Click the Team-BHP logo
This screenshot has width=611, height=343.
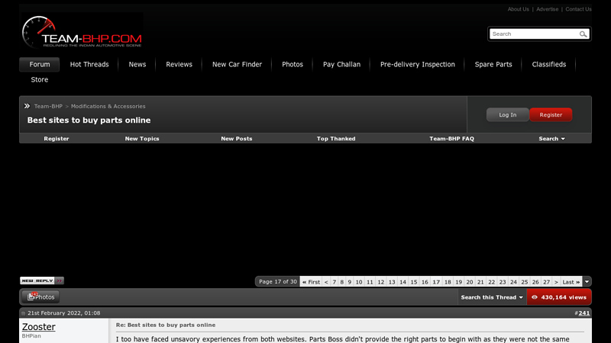82,33
